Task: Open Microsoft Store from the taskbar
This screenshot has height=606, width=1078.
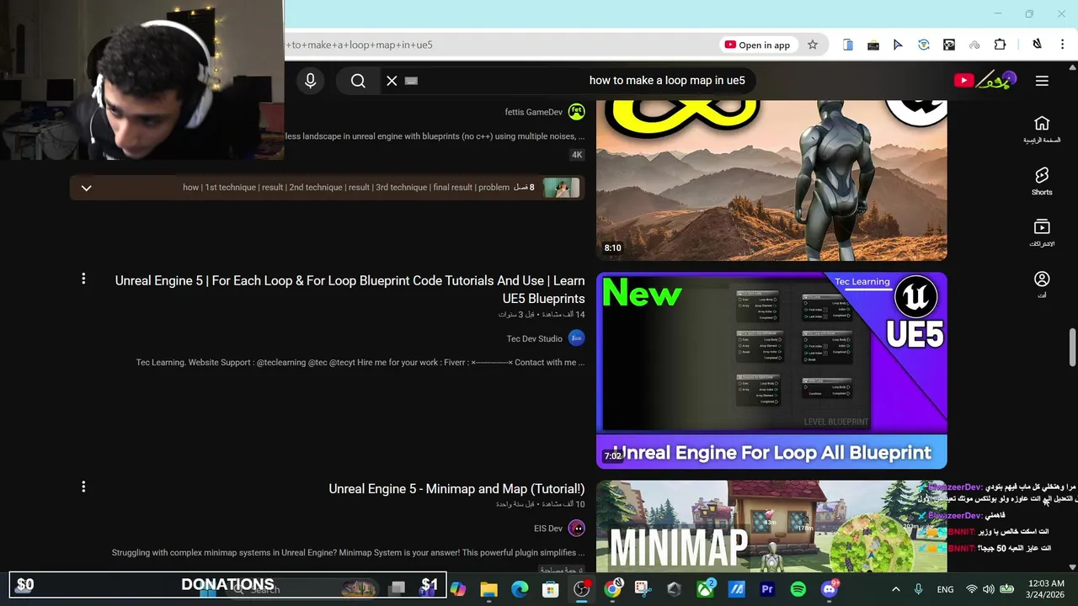Action: [550, 589]
